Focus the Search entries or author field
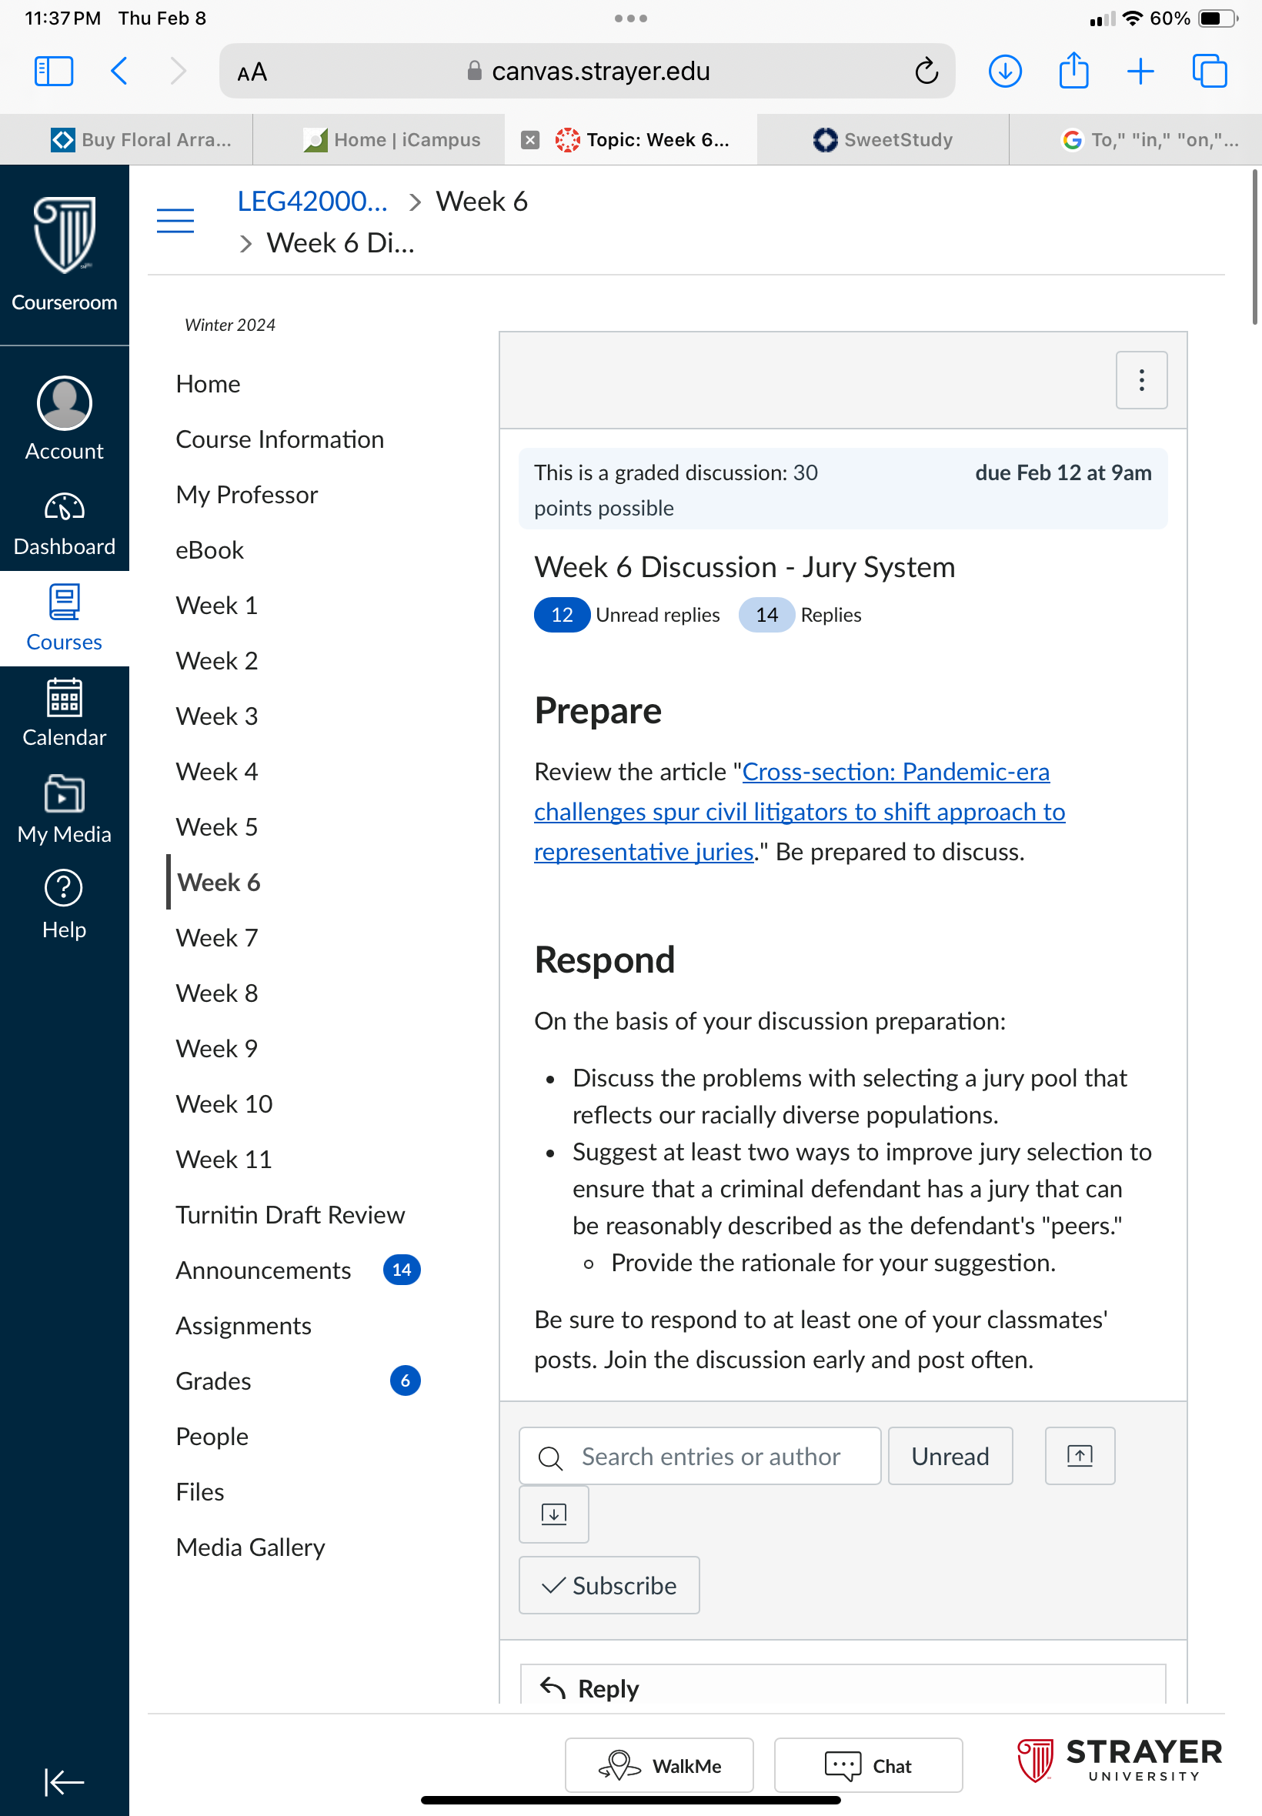Screen dimensions: 1262x1816 pyautogui.click(x=699, y=1455)
